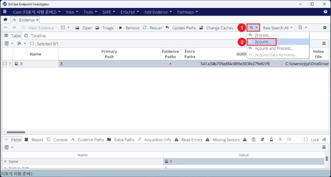Click the evidence disk icon in row 1

(17, 64)
